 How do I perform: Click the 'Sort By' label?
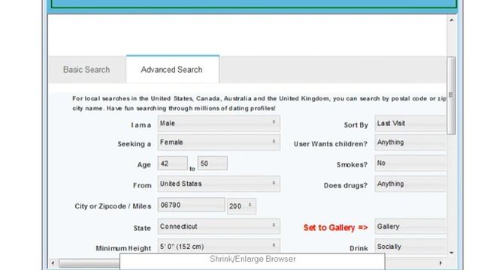click(355, 125)
